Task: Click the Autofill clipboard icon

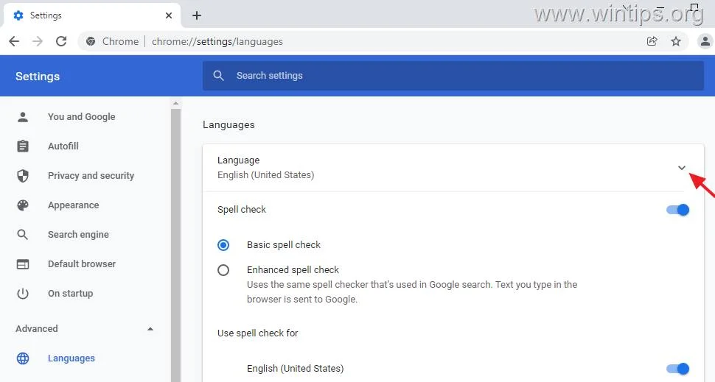Action: pos(23,146)
